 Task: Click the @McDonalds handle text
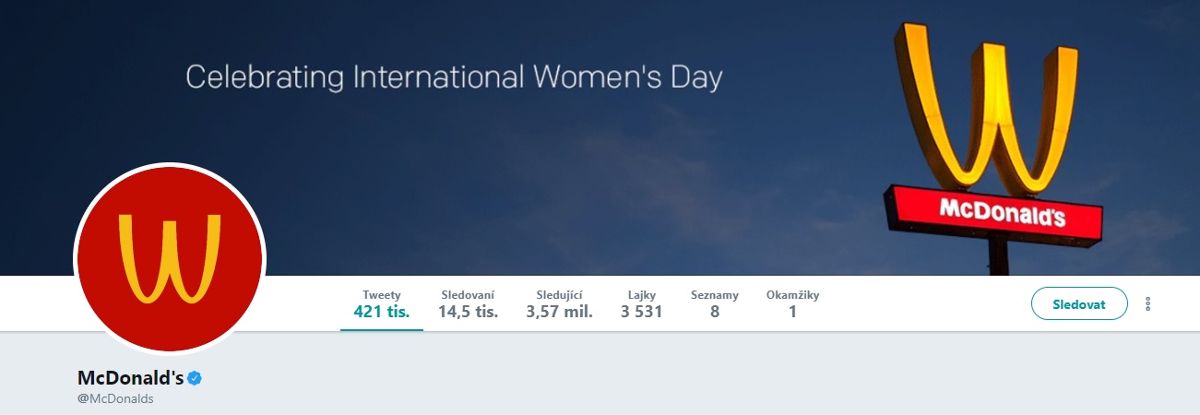(115, 399)
